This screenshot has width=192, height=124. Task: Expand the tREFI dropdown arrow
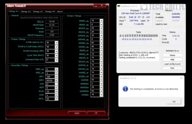pyautogui.click(x=56, y=80)
